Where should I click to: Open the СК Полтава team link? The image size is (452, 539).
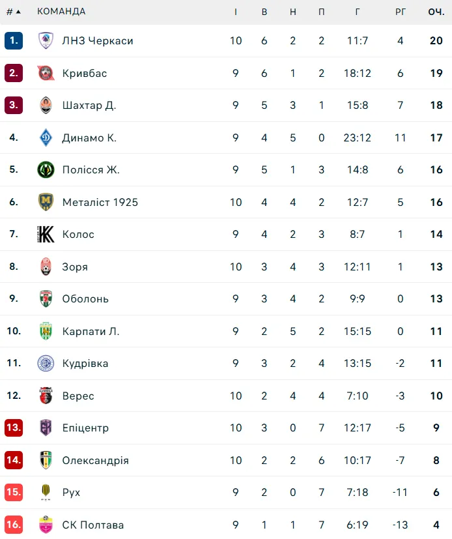click(93, 525)
